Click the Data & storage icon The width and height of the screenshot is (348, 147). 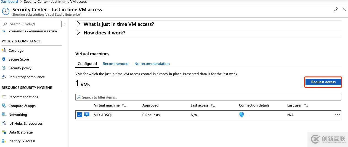click(x=4, y=132)
